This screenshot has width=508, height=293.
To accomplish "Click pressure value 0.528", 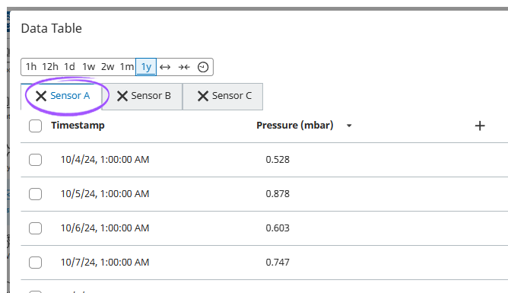I will click(x=278, y=160).
